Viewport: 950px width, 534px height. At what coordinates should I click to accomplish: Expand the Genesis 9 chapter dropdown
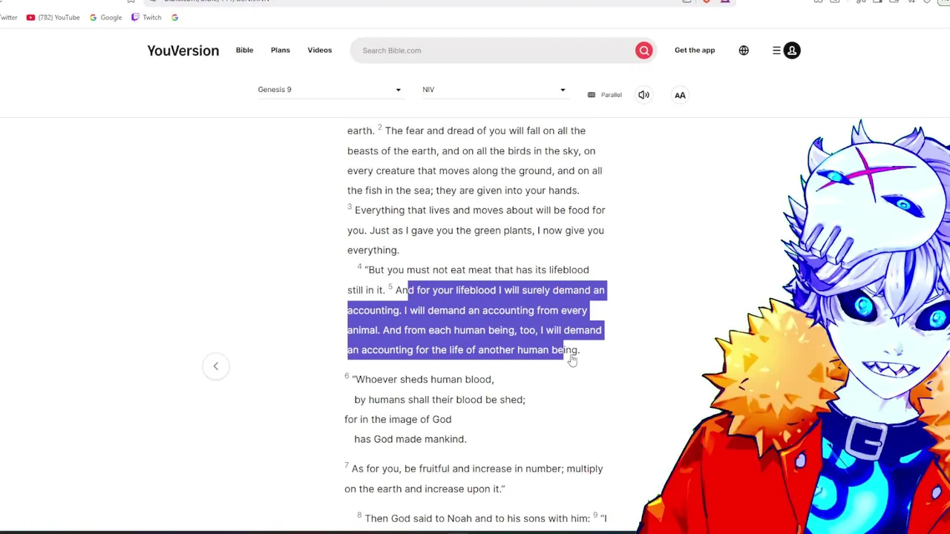(x=330, y=90)
